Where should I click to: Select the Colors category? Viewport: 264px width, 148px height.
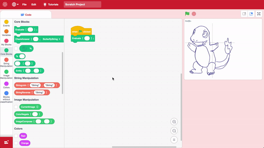6,85
